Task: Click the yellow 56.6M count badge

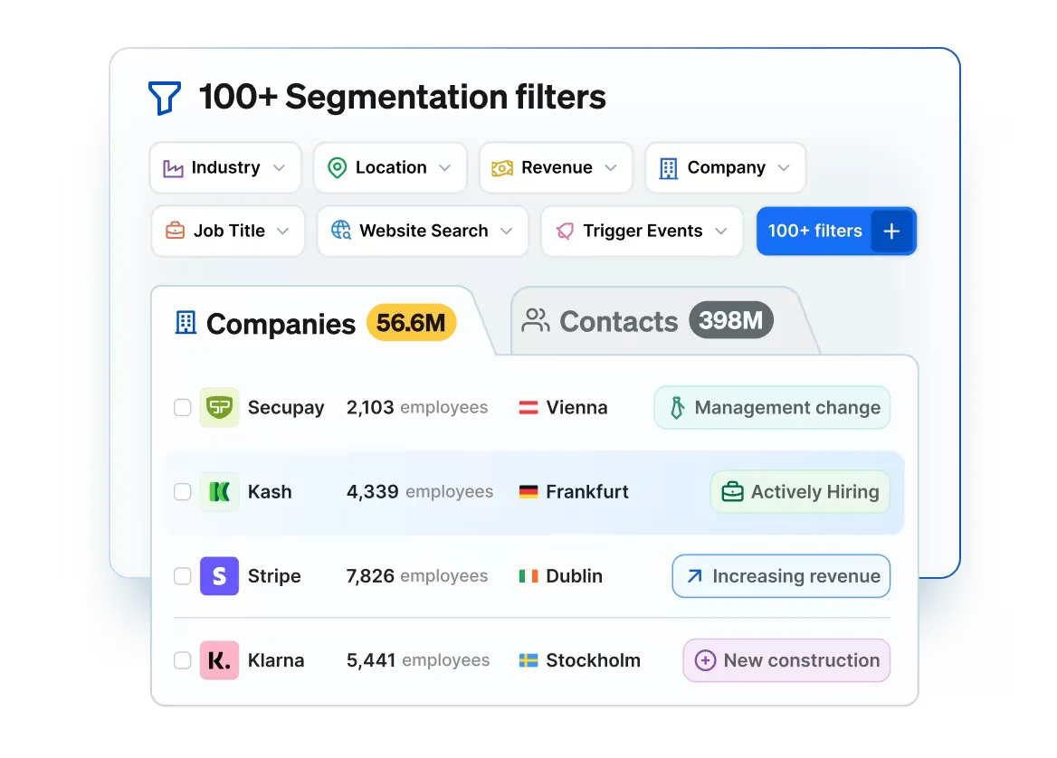Action: click(x=411, y=323)
